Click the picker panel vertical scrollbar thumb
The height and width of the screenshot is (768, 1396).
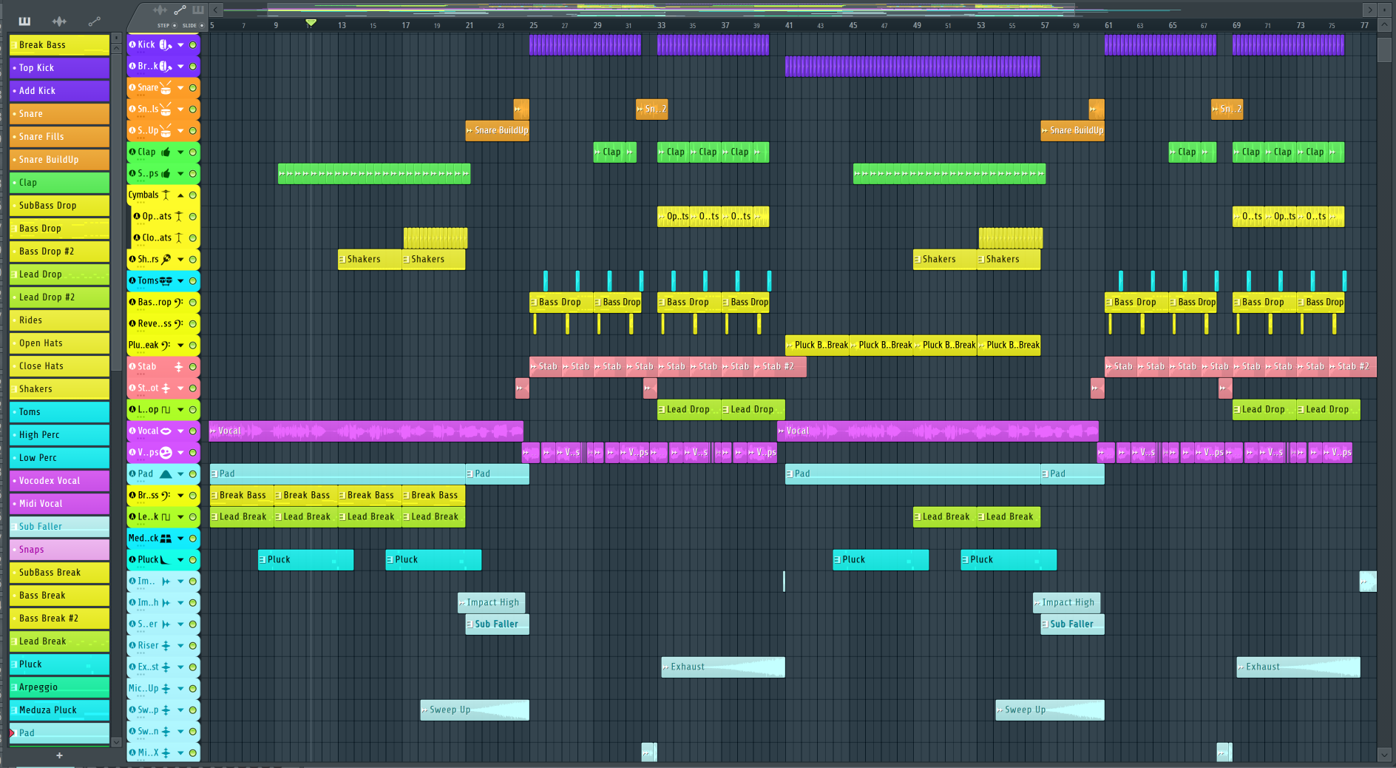coord(116,211)
